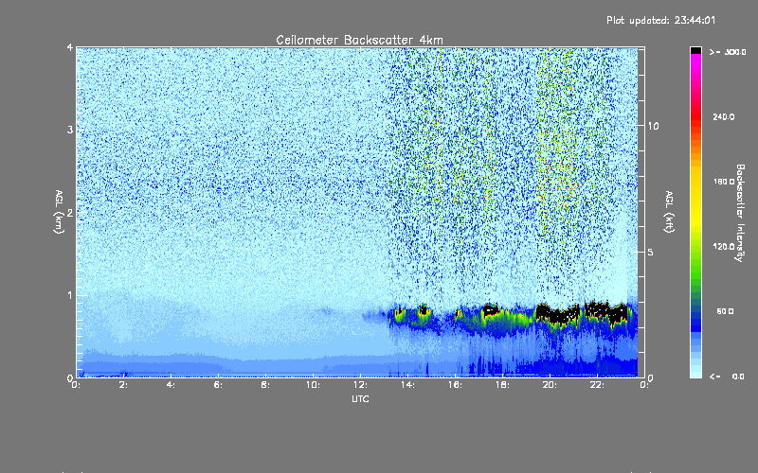Click the '22:' tick on the UTC axis
This screenshot has height=473, width=758.
click(x=597, y=385)
